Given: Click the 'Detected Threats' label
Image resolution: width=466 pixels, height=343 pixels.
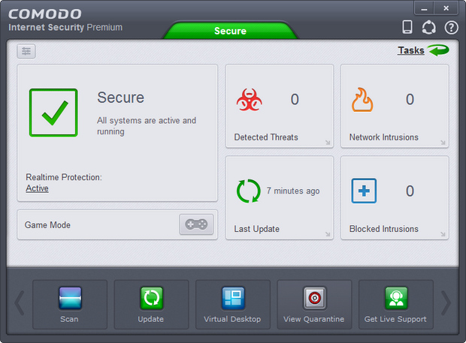Looking at the screenshot, I should pos(266,137).
